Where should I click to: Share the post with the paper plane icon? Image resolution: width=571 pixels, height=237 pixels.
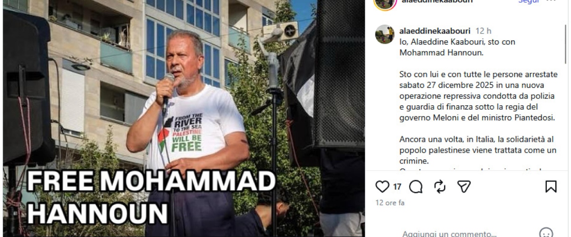click(464, 187)
